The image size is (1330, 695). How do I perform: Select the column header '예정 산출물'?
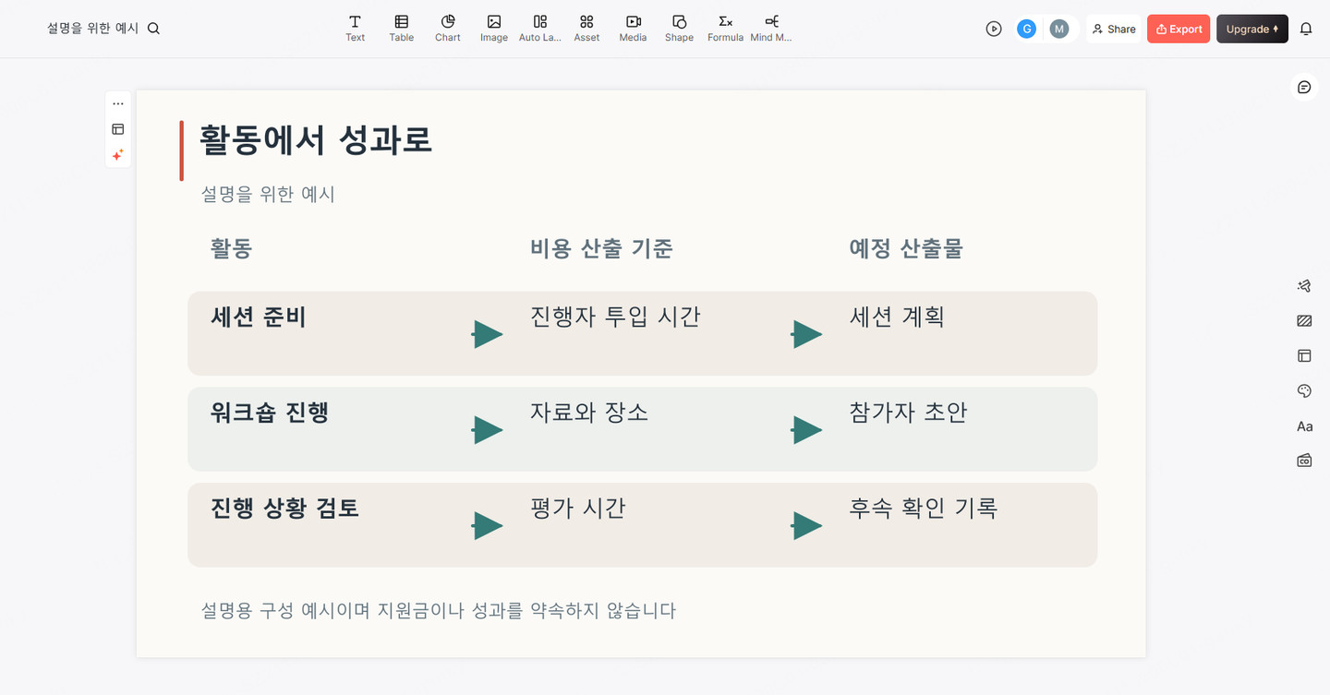coord(906,248)
